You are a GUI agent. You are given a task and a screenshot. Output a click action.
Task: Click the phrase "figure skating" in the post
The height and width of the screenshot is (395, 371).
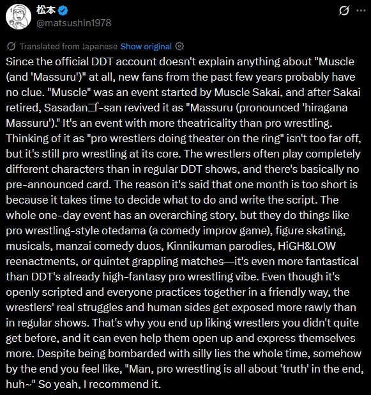point(310,230)
